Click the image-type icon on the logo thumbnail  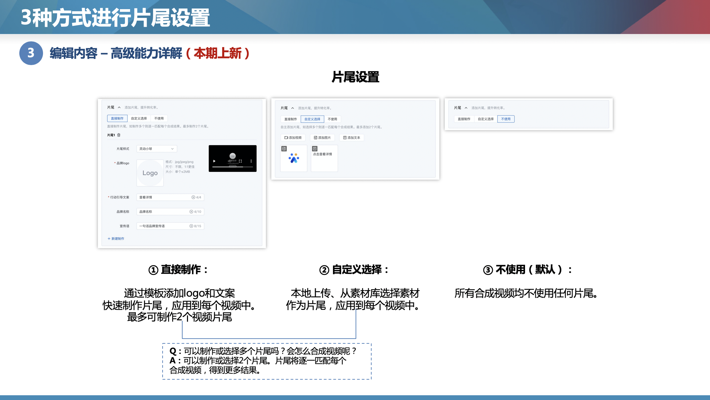pyautogui.click(x=284, y=148)
